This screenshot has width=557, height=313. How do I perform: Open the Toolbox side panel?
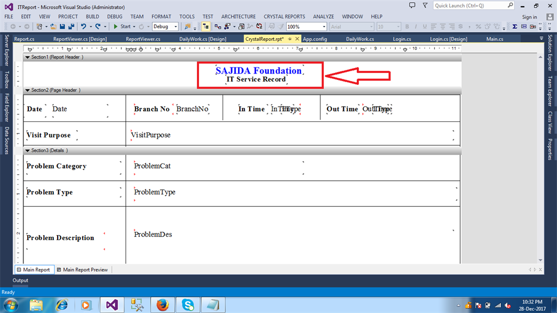[x=7, y=79]
